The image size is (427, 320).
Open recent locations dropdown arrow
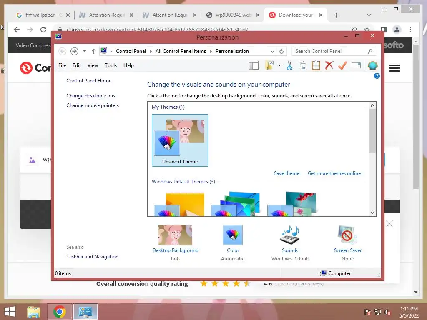(x=84, y=51)
